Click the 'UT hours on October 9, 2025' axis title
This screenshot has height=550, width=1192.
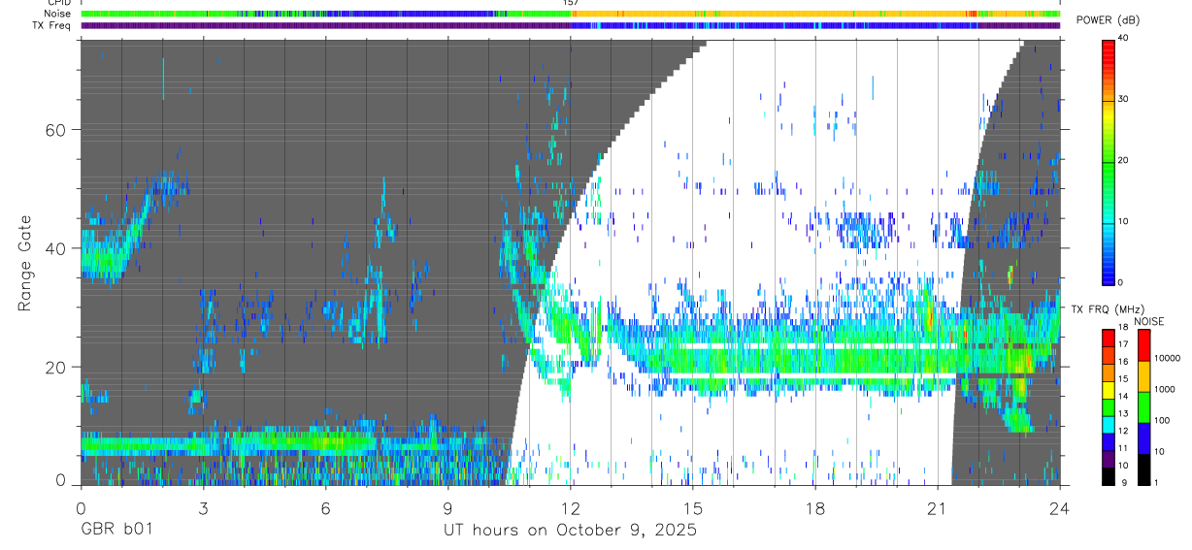coord(570,531)
